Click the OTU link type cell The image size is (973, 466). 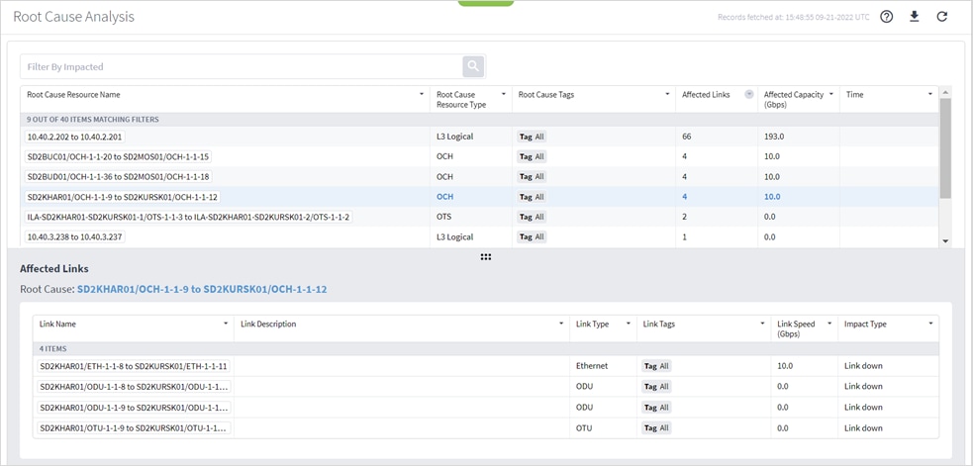tap(584, 428)
